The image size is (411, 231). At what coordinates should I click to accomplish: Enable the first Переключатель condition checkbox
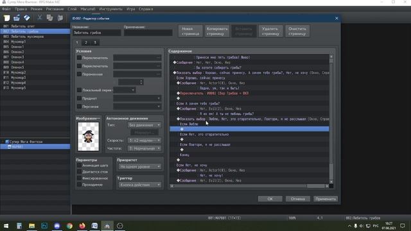(x=79, y=58)
